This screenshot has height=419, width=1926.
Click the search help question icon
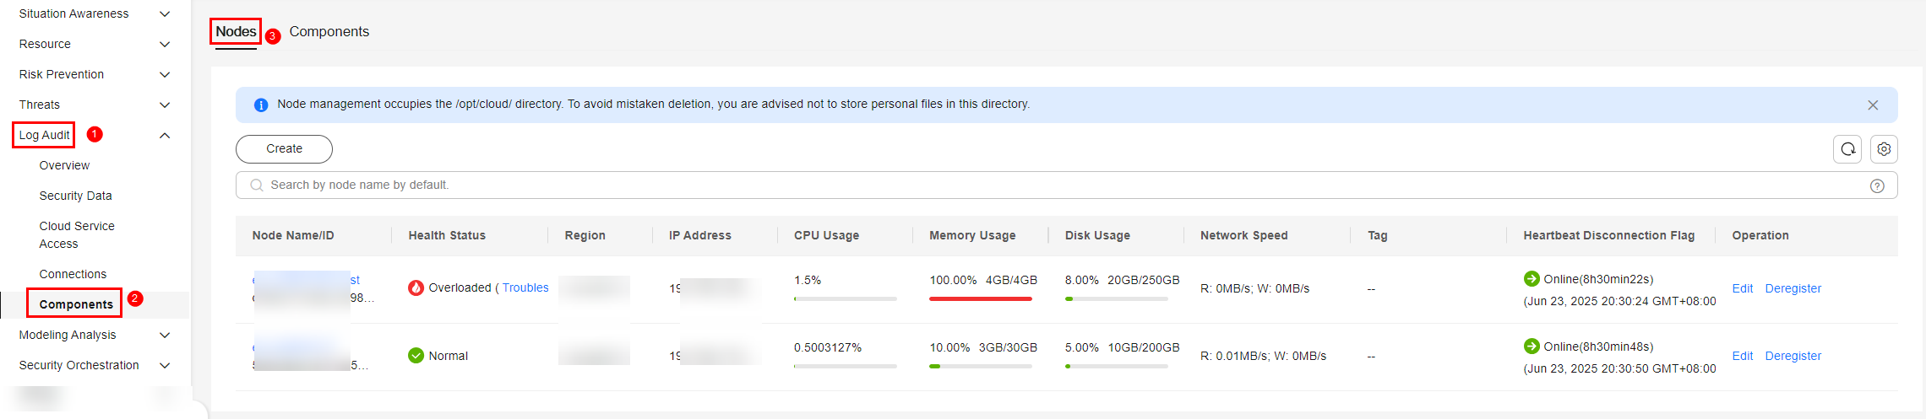click(1877, 185)
